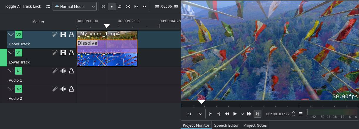This screenshot has width=359, height=129.
Task: Open the timeline settings sliders icon
Action: (x=48, y=6)
